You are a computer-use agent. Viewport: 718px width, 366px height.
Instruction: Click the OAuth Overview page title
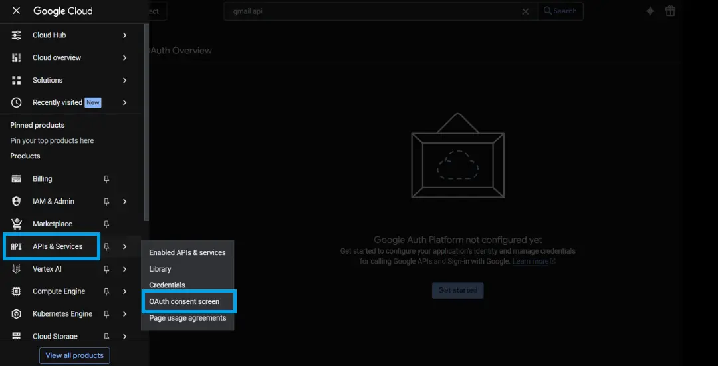coord(179,51)
